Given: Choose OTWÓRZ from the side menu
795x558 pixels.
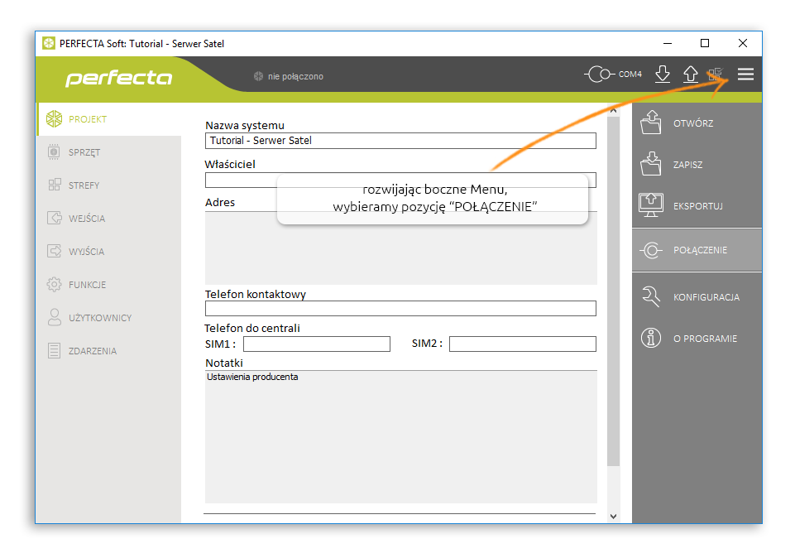Looking at the screenshot, I should point(697,123).
